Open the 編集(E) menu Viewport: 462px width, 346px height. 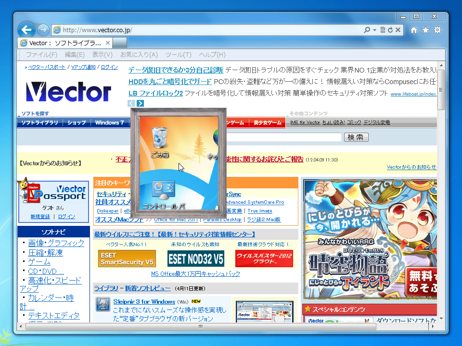click(x=75, y=55)
